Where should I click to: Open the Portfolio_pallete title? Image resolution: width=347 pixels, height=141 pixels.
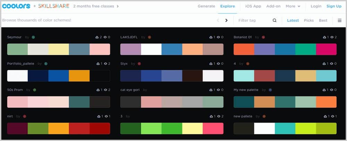click(20, 64)
